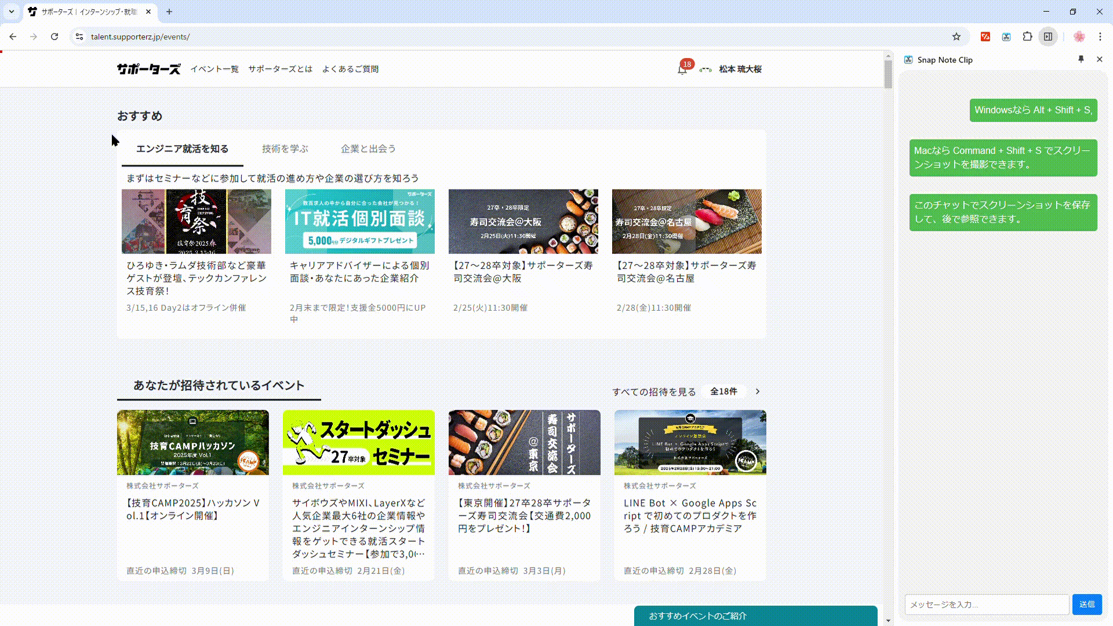Open the red percent extension icon
This screenshot has width=1113, height=626.
coord(985,37)
